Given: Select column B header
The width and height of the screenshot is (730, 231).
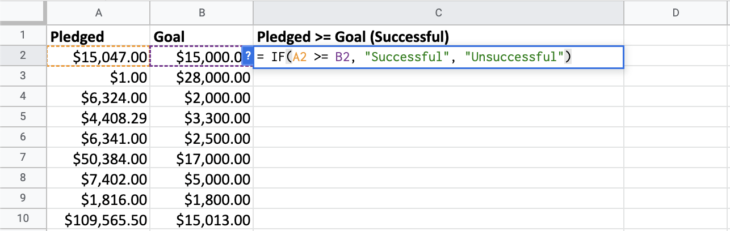Looking at the screenshot, I should point(202,12).
